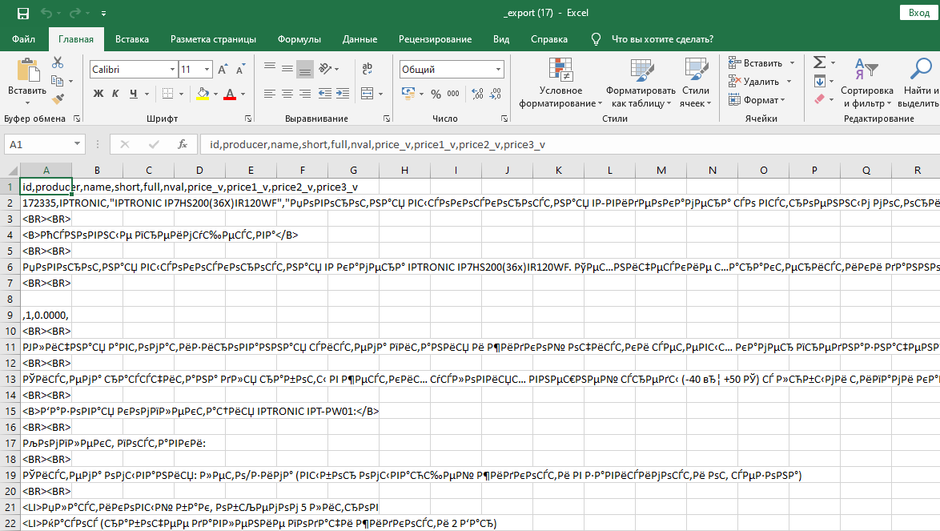Click the Clear eraser icon
The height and width of the screenshot is (531, 940).
820,99
